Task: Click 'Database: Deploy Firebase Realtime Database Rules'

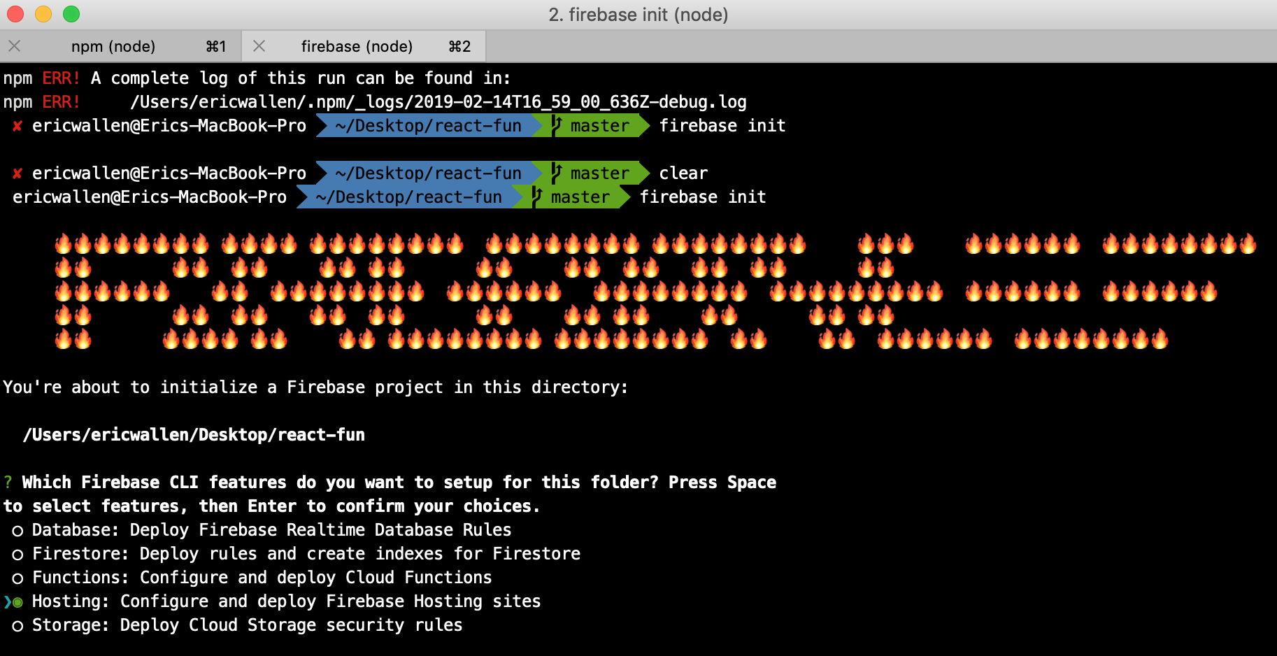Action: tap(271, 530)
